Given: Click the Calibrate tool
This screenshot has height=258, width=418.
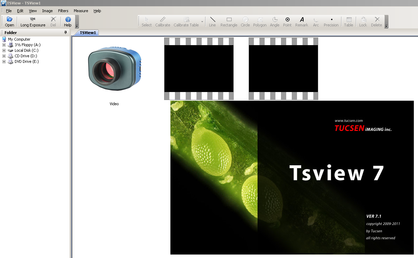Looking at the screenshot, I should point(162,22).
